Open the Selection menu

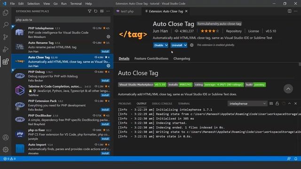[x=33, y=4]
